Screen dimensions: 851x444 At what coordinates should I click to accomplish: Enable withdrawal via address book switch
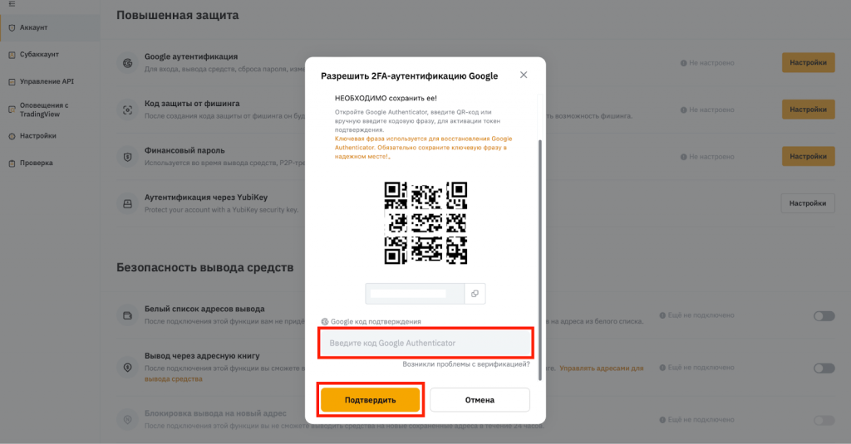[x=824, y=368]
